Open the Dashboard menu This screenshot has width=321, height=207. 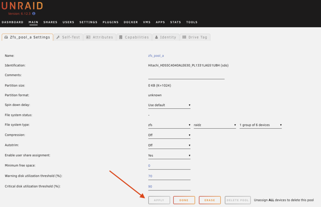(x=13, y=22)
